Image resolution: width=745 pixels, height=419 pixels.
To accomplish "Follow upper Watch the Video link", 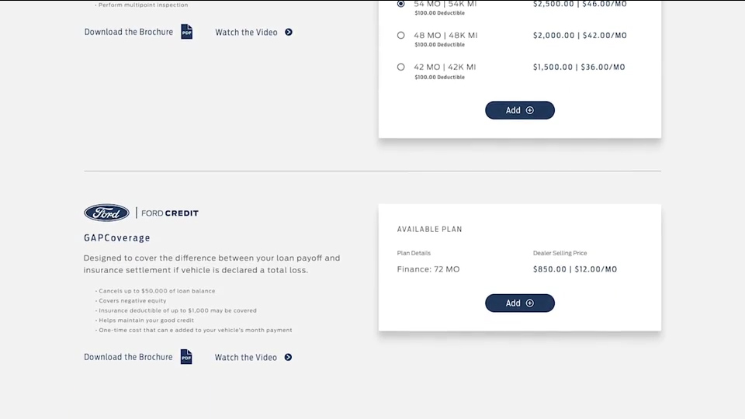I will point(246,33).
